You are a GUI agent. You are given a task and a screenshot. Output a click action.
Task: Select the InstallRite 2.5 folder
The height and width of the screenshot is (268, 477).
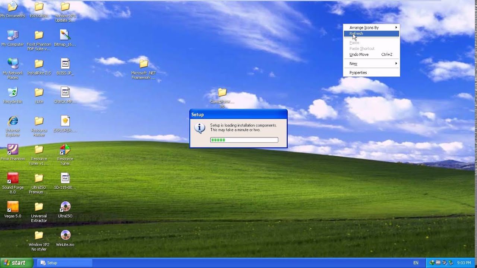click(x=39, y=64)
